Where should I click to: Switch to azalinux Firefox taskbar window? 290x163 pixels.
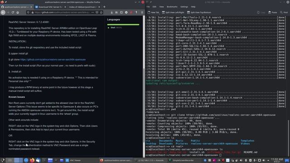pyautogui.click(x=116, y=160)
